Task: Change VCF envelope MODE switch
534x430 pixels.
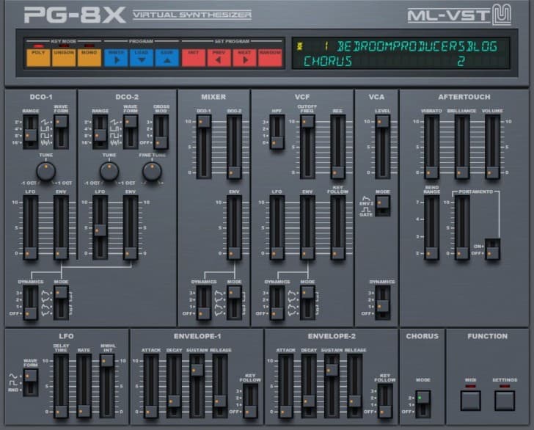Action: (x=307, y=303)
